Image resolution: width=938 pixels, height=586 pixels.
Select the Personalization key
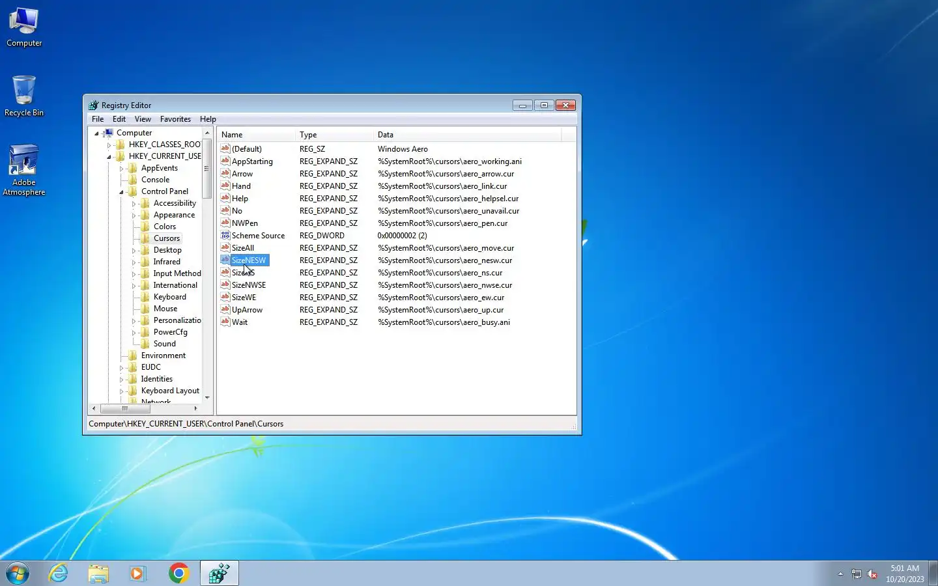[177, 320]
